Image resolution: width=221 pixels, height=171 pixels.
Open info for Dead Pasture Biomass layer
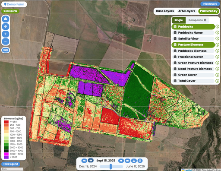tap(217, 69)
